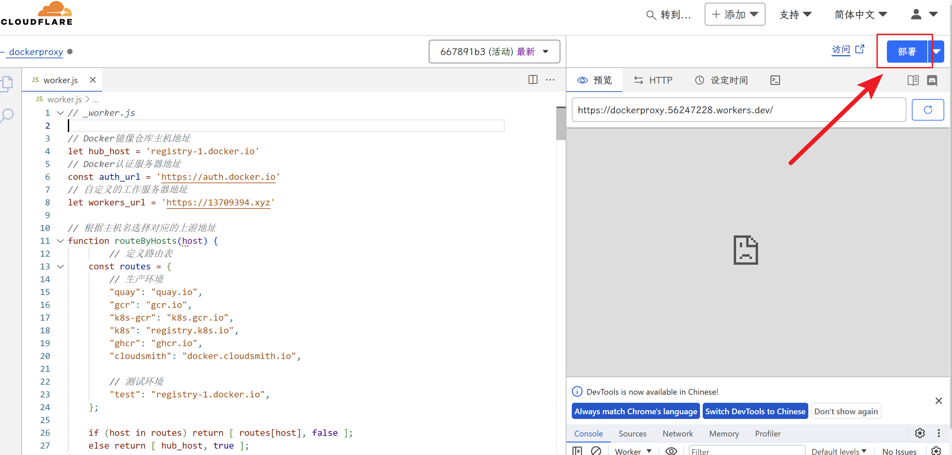Clear the console with the ban icon

pos(596,451)
